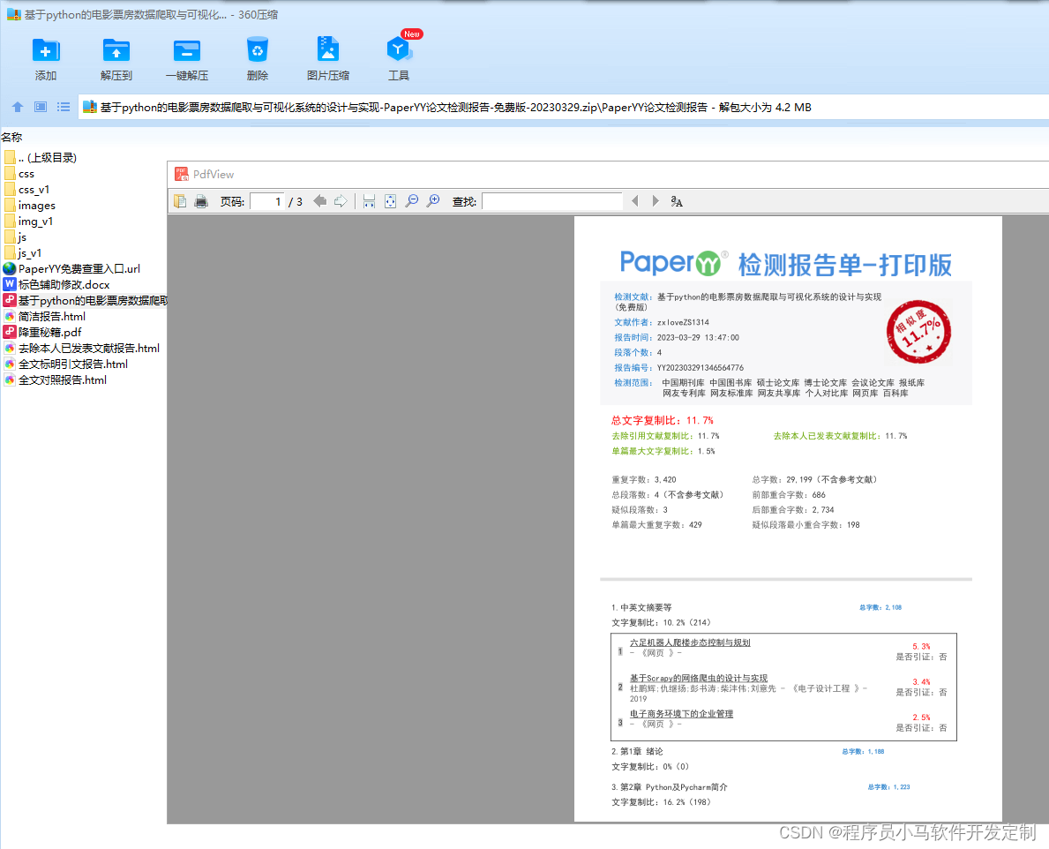Click the 删除 (Delete) recycle icon

[258, 51]
